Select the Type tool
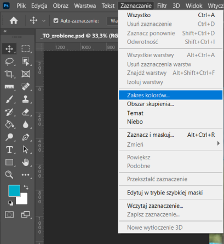 pyautogui.click(x=9, y=149)
